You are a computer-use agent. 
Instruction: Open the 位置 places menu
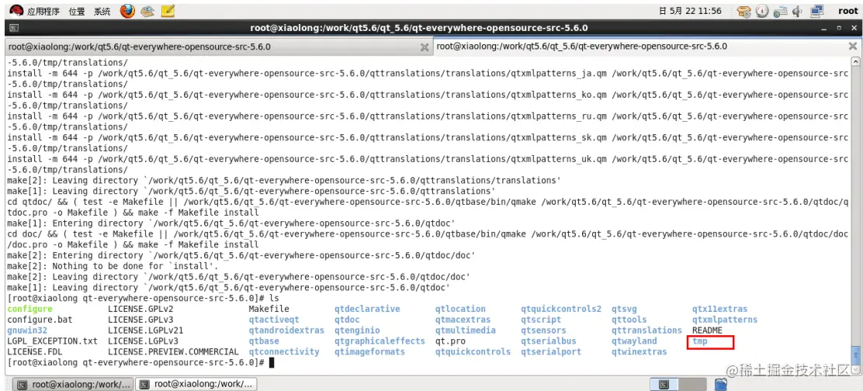pyautogui.click(x=77, y=11)
